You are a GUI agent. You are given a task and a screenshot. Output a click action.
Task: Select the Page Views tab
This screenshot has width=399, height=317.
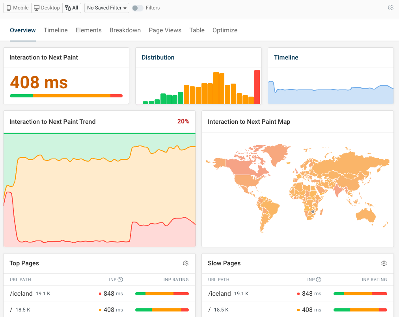pos(165,30)
